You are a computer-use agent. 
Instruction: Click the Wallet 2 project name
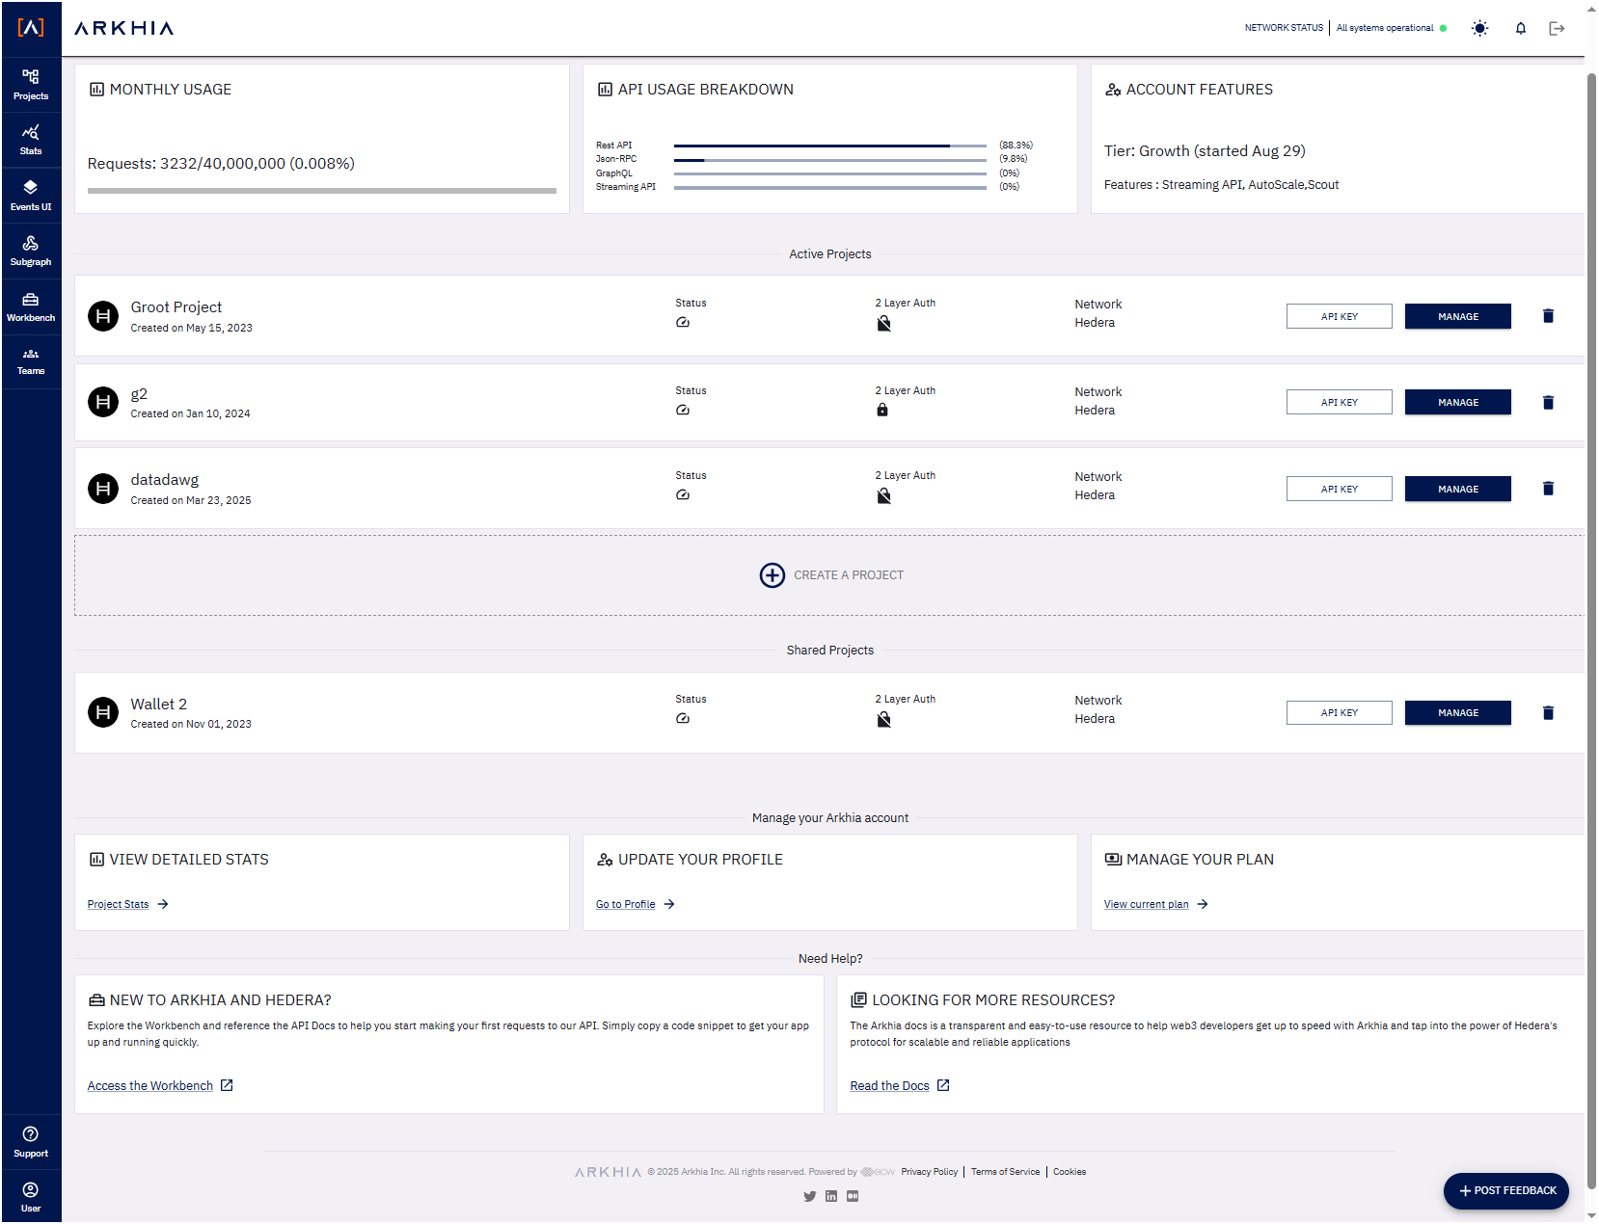[158, 704]
